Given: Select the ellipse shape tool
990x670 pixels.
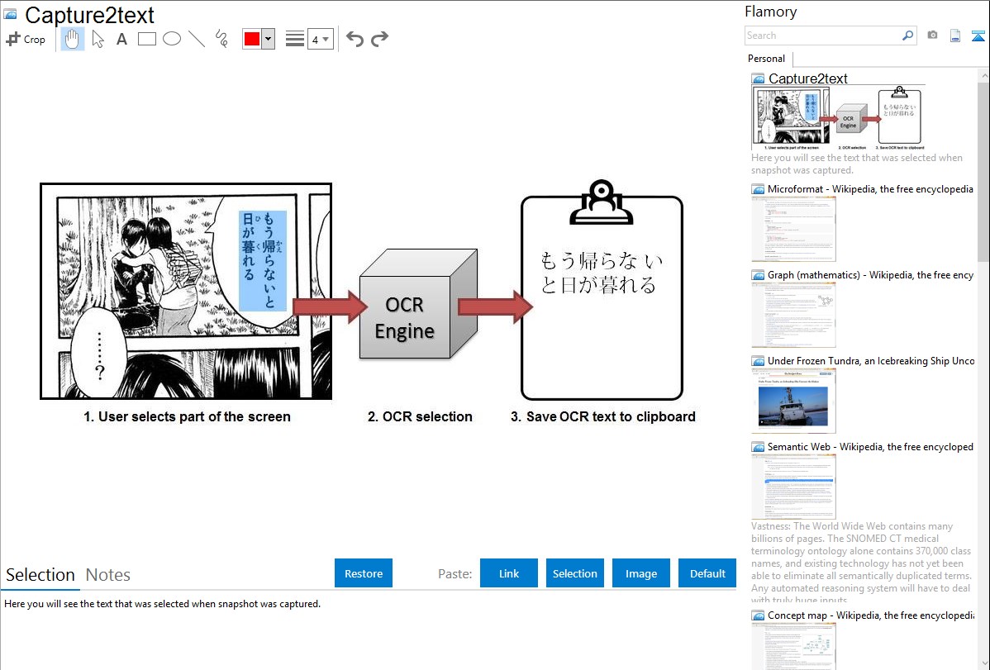Looking at the screenshot, I should coord(172,39).
